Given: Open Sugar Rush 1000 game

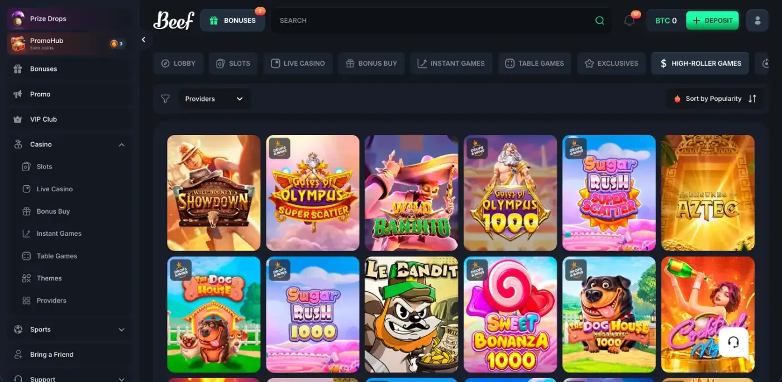Looking at the screenshot, I should tap(313, 315).
